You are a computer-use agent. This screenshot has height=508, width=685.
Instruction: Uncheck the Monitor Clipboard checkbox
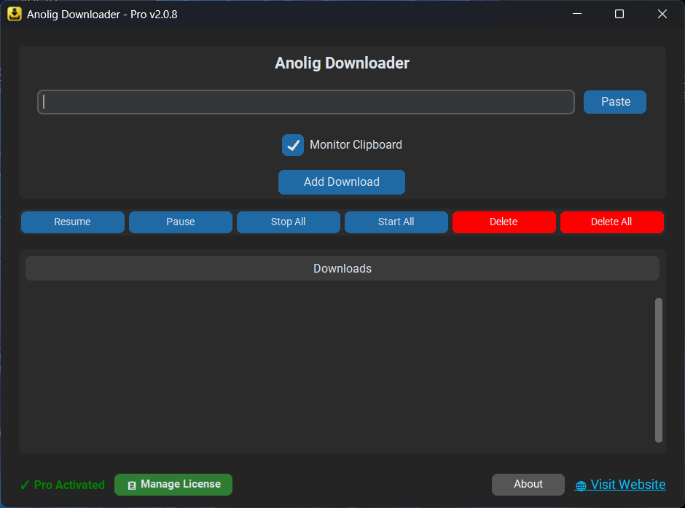[x=293, y=145]
